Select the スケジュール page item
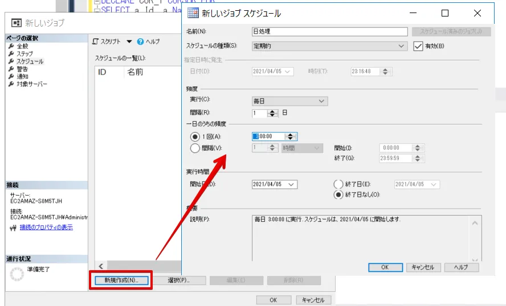 [30, 61]
